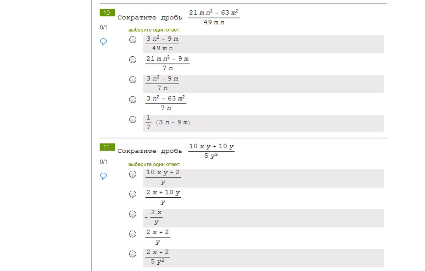Image resolution: width=425 pixels, height=271 pixels.
Task: Click the fraction (21mn²−63m²)/(49mn) in question 10
Action: pos(214,17)
